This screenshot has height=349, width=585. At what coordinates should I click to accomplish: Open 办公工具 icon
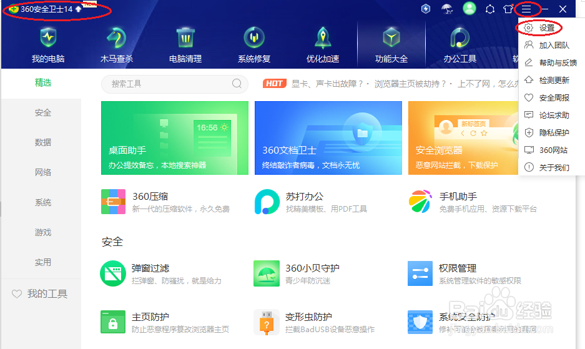(460, 37)
